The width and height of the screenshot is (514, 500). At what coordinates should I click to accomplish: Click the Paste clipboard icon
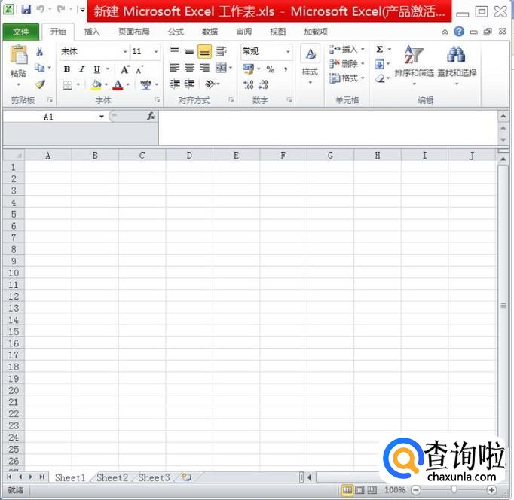18,55
